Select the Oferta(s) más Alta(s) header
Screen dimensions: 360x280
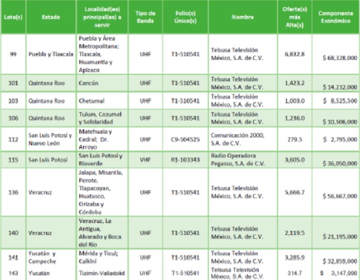[295, 17]
